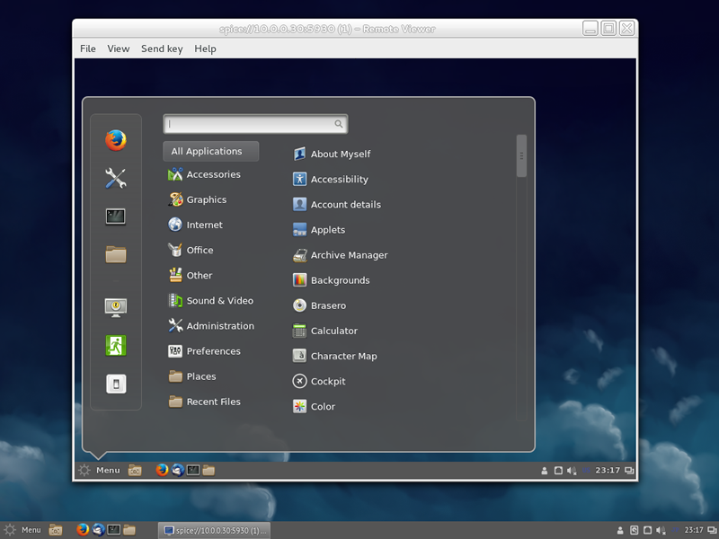Screen dimensions: 719x539
Task: Launch About Myself application
Action: coord(332,154)
